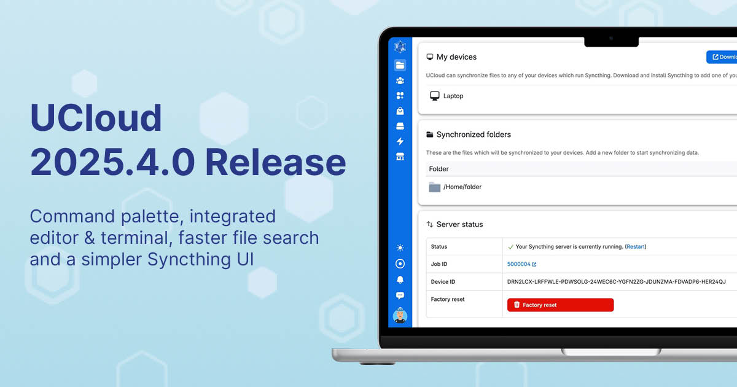Open the storefront icon in sidebar
This screenshot has height=387, width=737.
(x=400, y=157)
